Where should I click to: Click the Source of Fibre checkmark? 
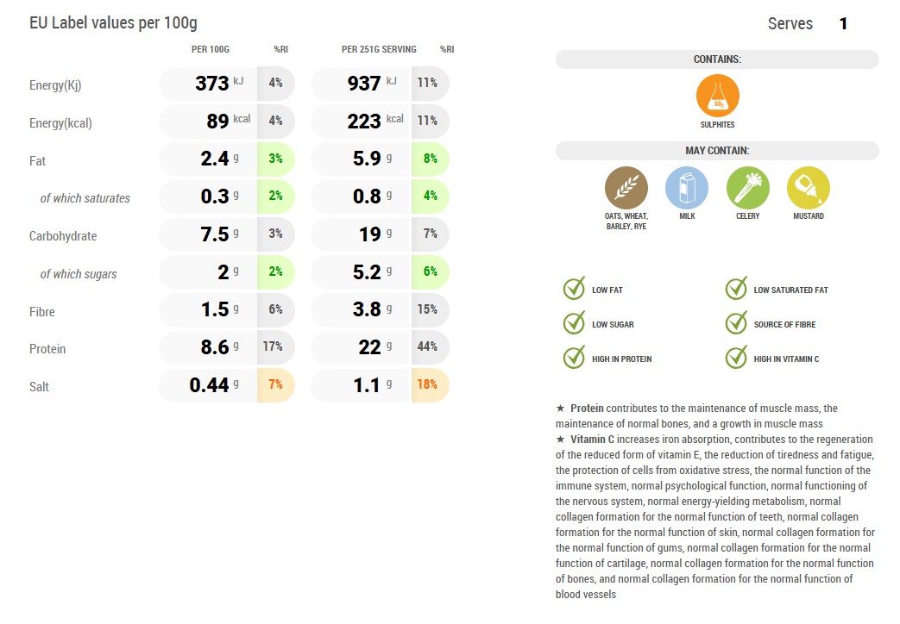(x=736, y=323)
